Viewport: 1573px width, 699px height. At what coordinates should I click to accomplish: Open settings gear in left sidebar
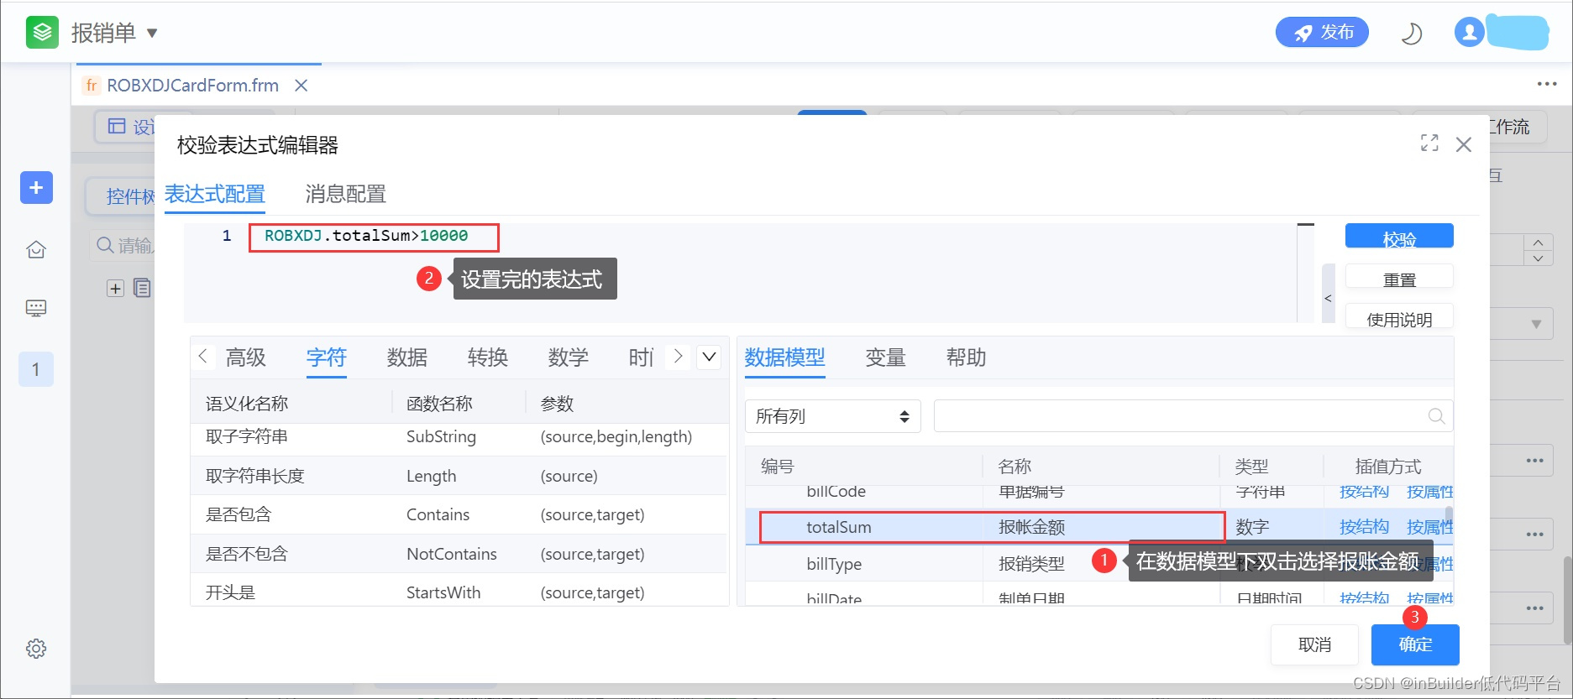(x=36, y=649)
